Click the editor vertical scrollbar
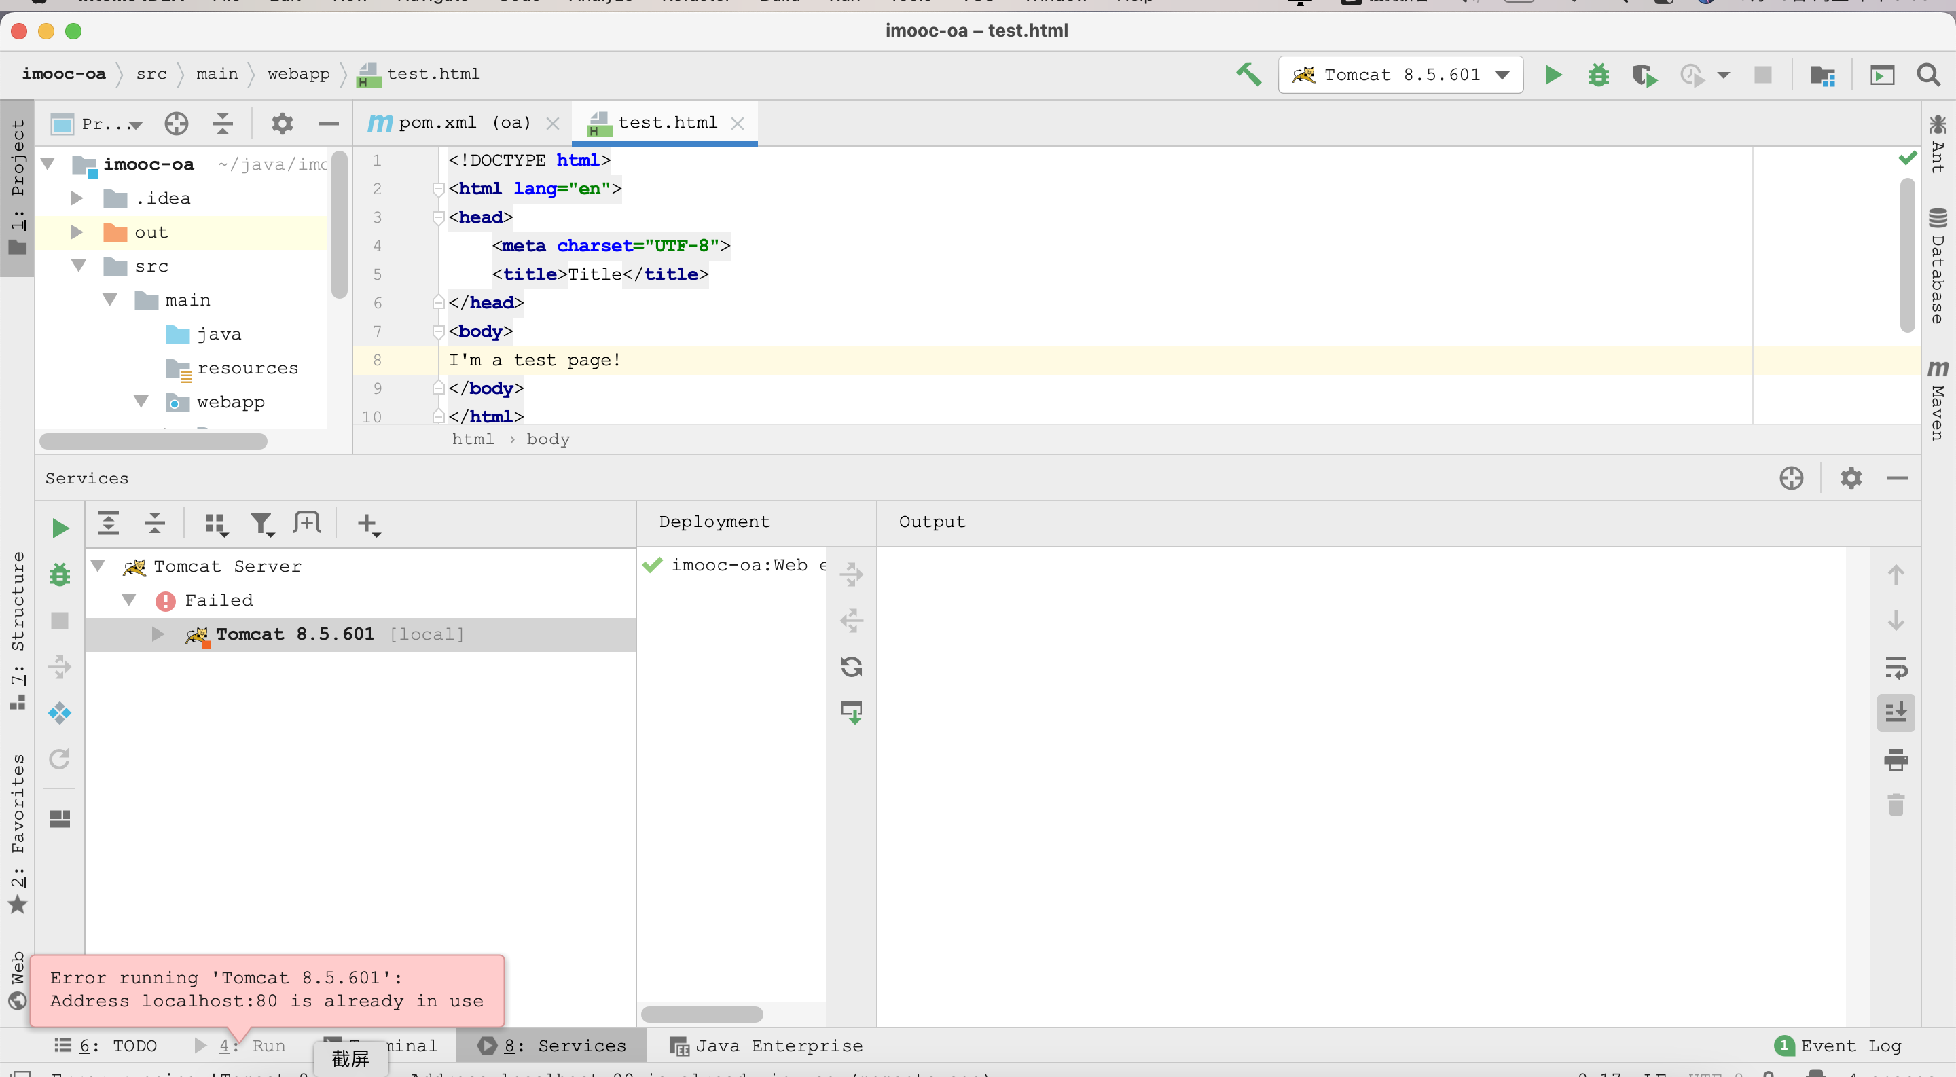Screen dimensions: 1956x1077 (1907, 255)
